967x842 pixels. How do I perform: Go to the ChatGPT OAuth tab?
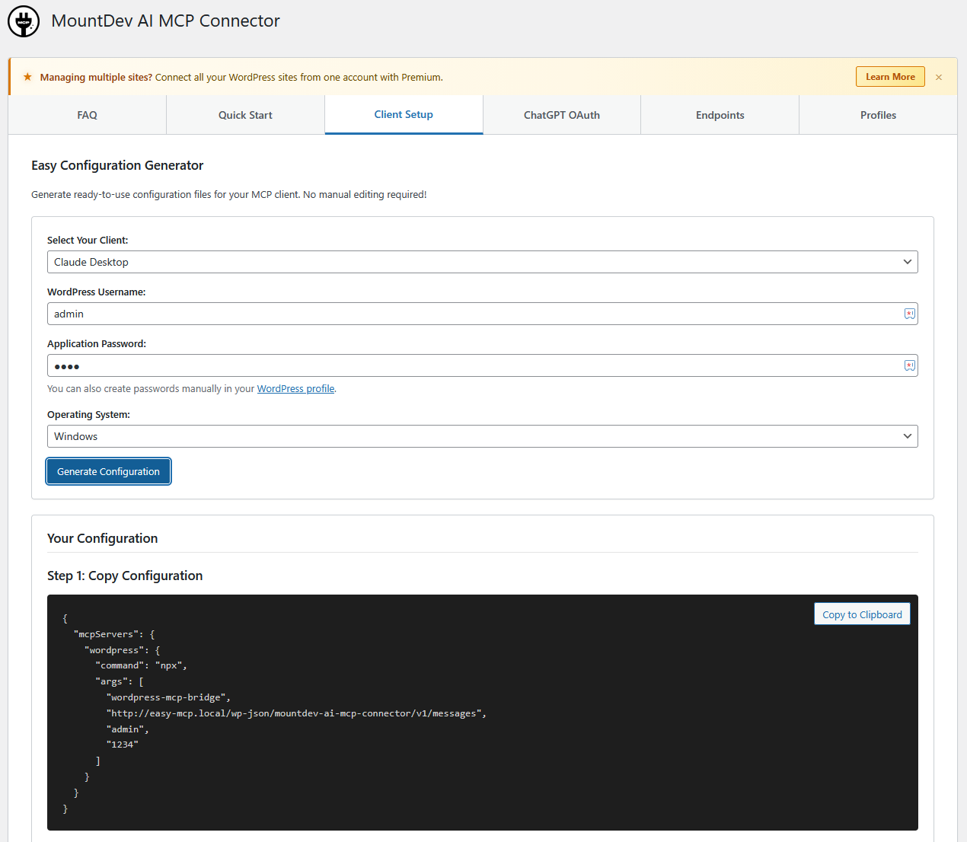coord(562,115)
